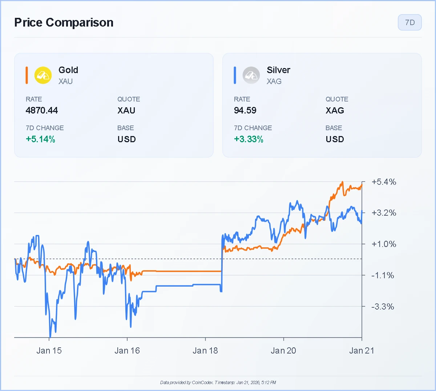Viewport: 436px width, 391px height.
Task: Click the Jan 15 axis label
Action: click(x=49, y=351)
